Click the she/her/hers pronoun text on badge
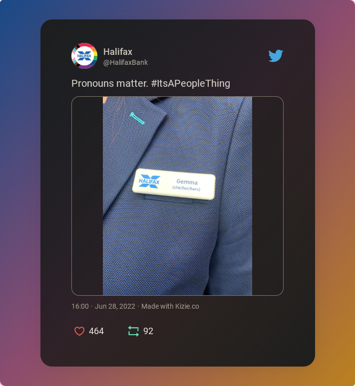Viewport: 355px width, 386px height. [186, 189]
